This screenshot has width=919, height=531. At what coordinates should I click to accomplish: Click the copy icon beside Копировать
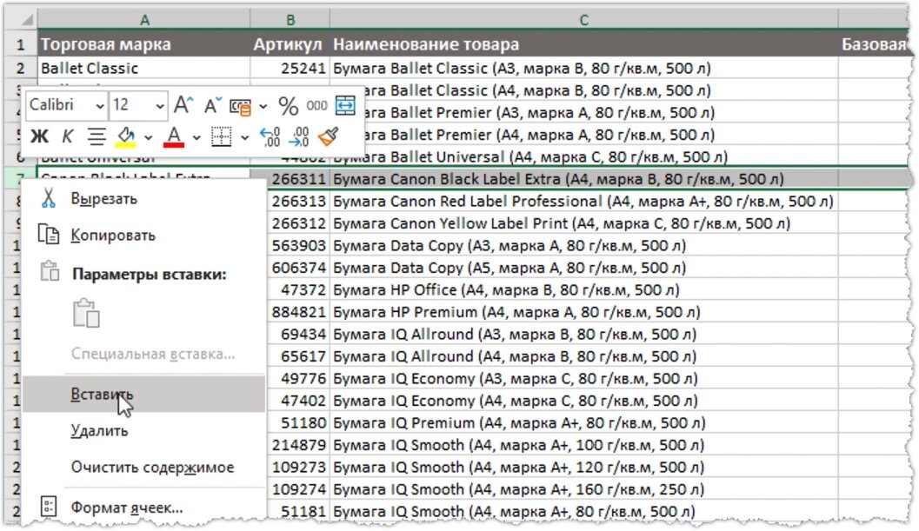[x=49, y=235]
